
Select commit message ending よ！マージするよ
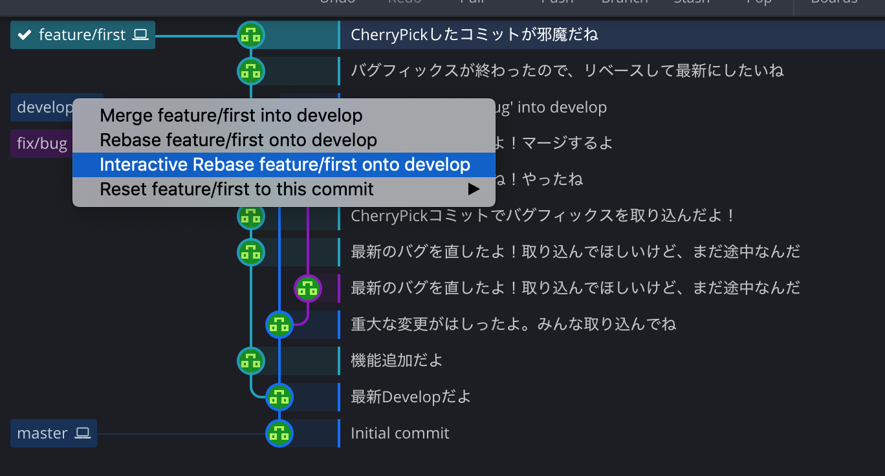pos(554,144)
